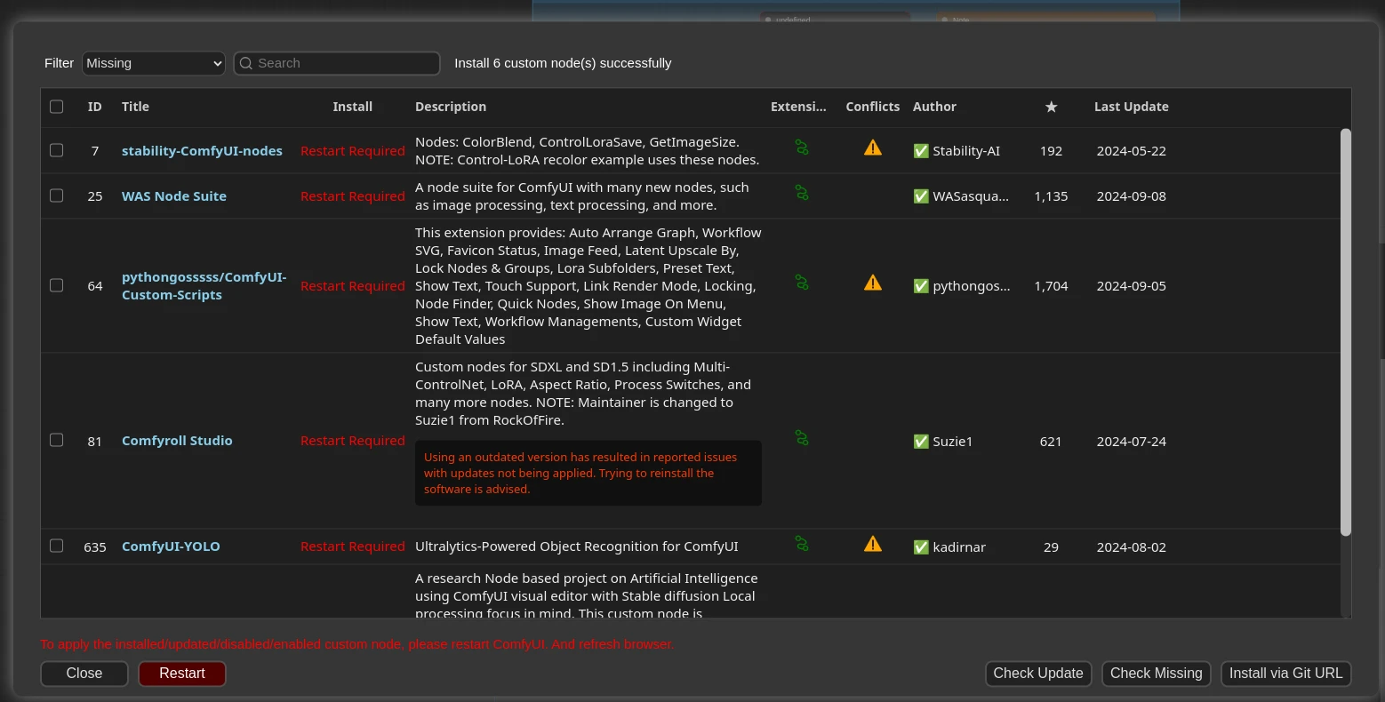This screenshot has height=702, width=1385.
Task: Click the star column header icon
Action: point(1051,107)
